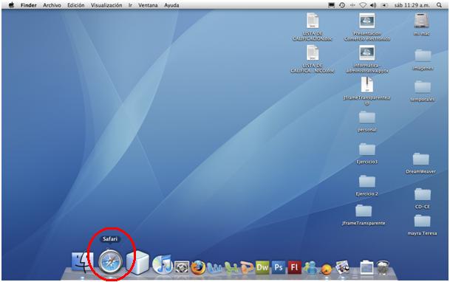Open Time Machine menu bar icon
Viewport: 450px width, 282px height.
point(342,5)
